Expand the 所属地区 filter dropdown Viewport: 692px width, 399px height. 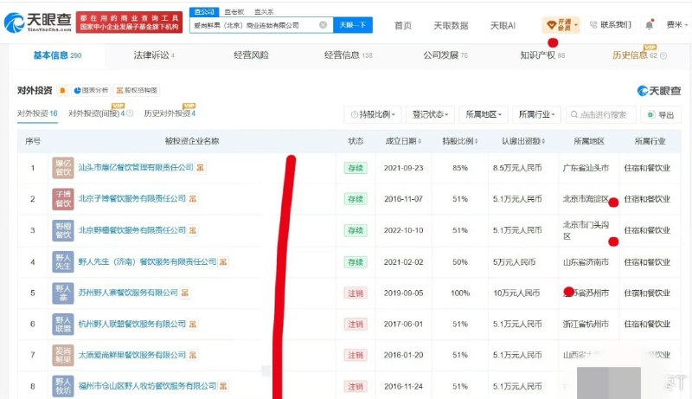[484, 115]
